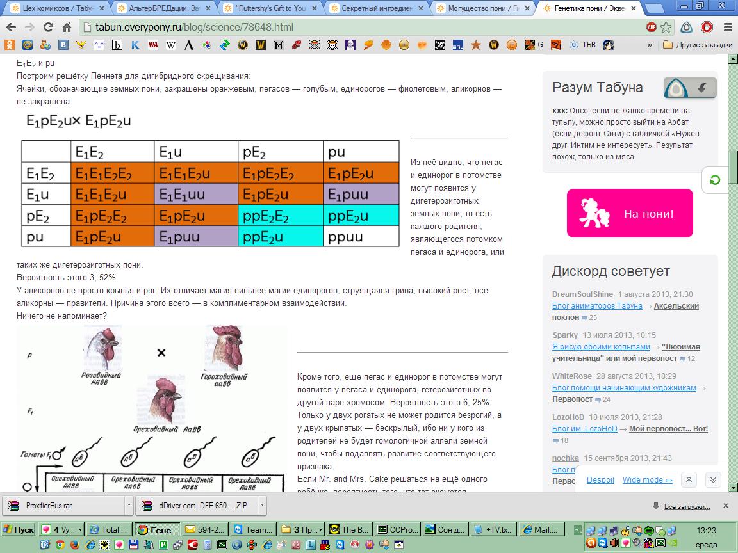Close the downloads bar
This screenshot has width=738, height=553.
coord(725,506)
